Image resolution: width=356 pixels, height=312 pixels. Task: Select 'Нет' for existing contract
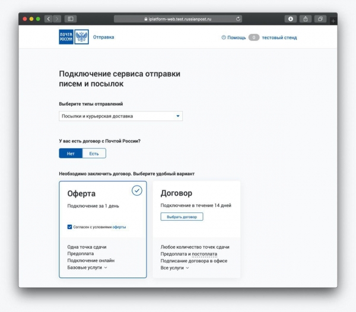pos(71,154)
